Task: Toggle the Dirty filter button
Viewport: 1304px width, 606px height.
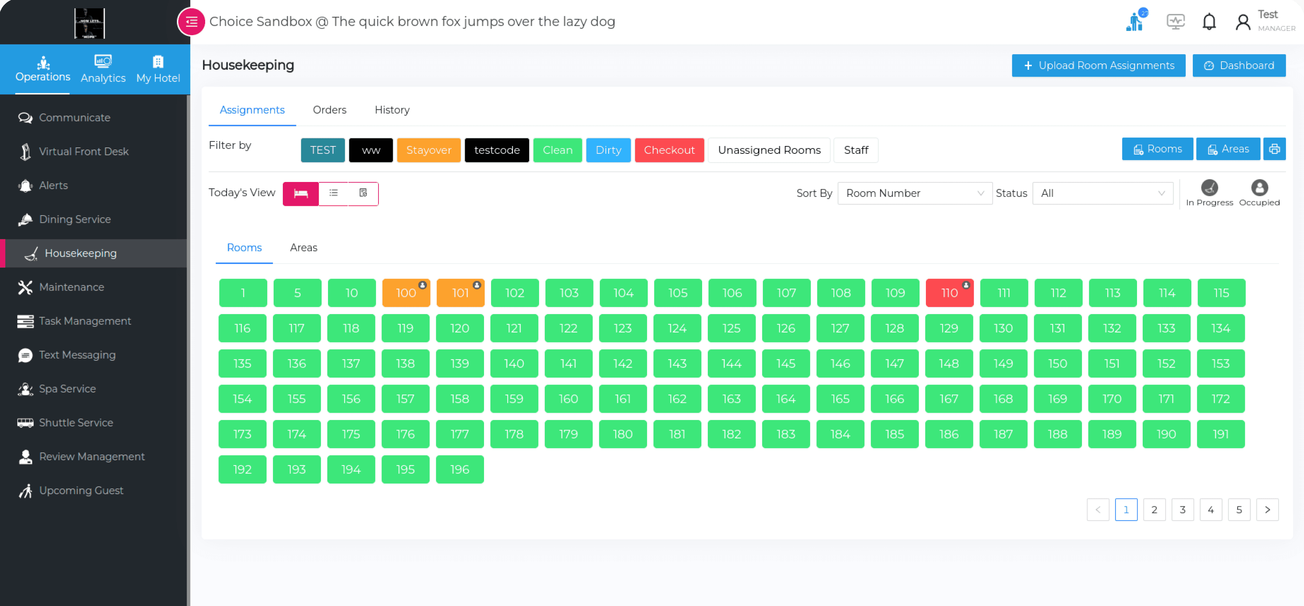Action: point(608,150)
